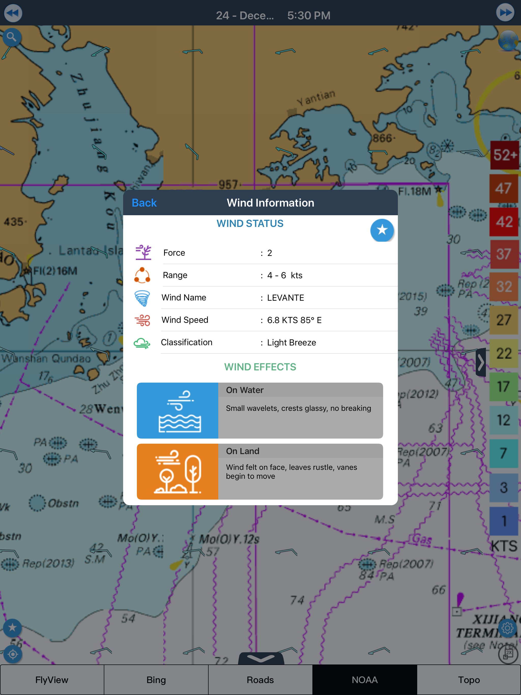Expand the side panel right chevron
Screen dimensions: 521x695
(481, 362)
